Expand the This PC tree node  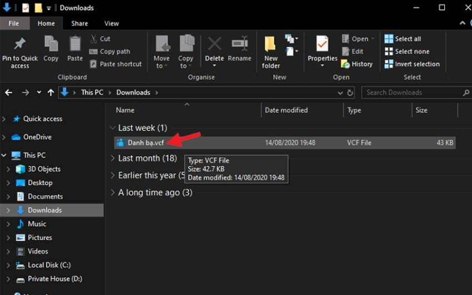pyautogui.click(x=5, y=155)
